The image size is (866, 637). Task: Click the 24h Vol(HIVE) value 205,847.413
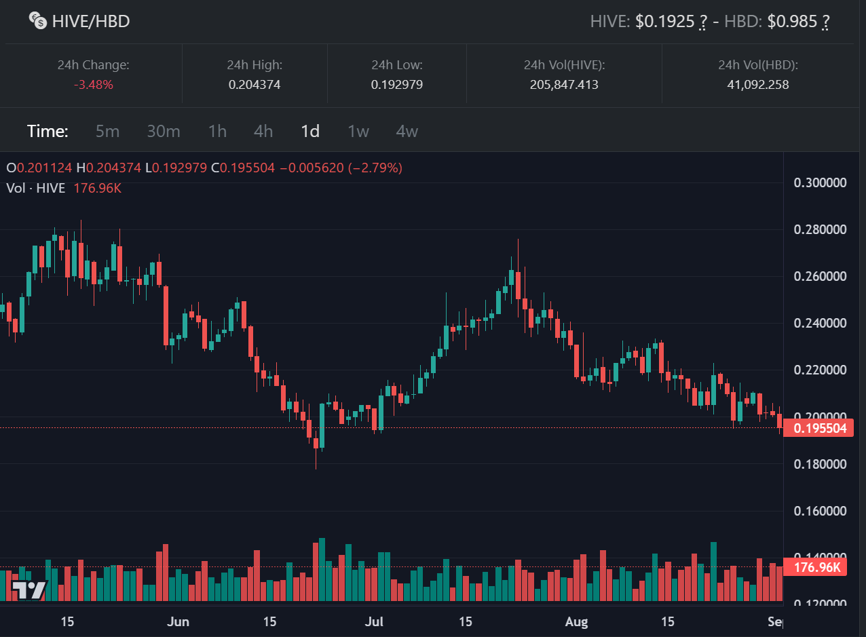[x=564, y=85]
